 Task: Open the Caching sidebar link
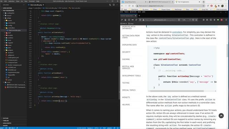126,59
